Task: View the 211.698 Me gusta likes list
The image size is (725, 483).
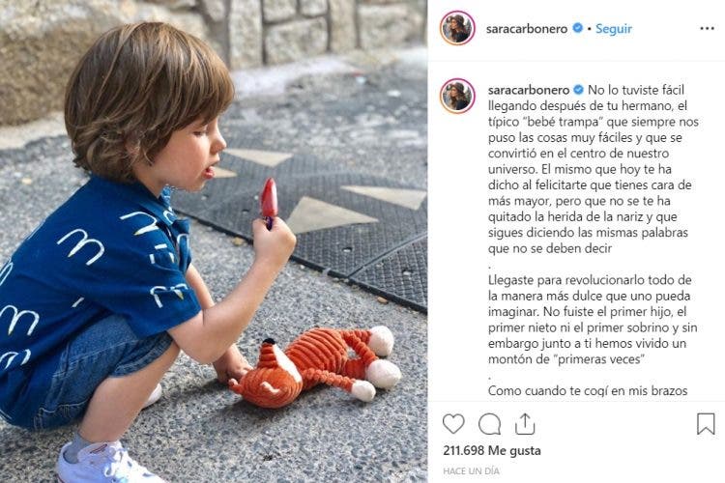Action: tap(491, 450)
